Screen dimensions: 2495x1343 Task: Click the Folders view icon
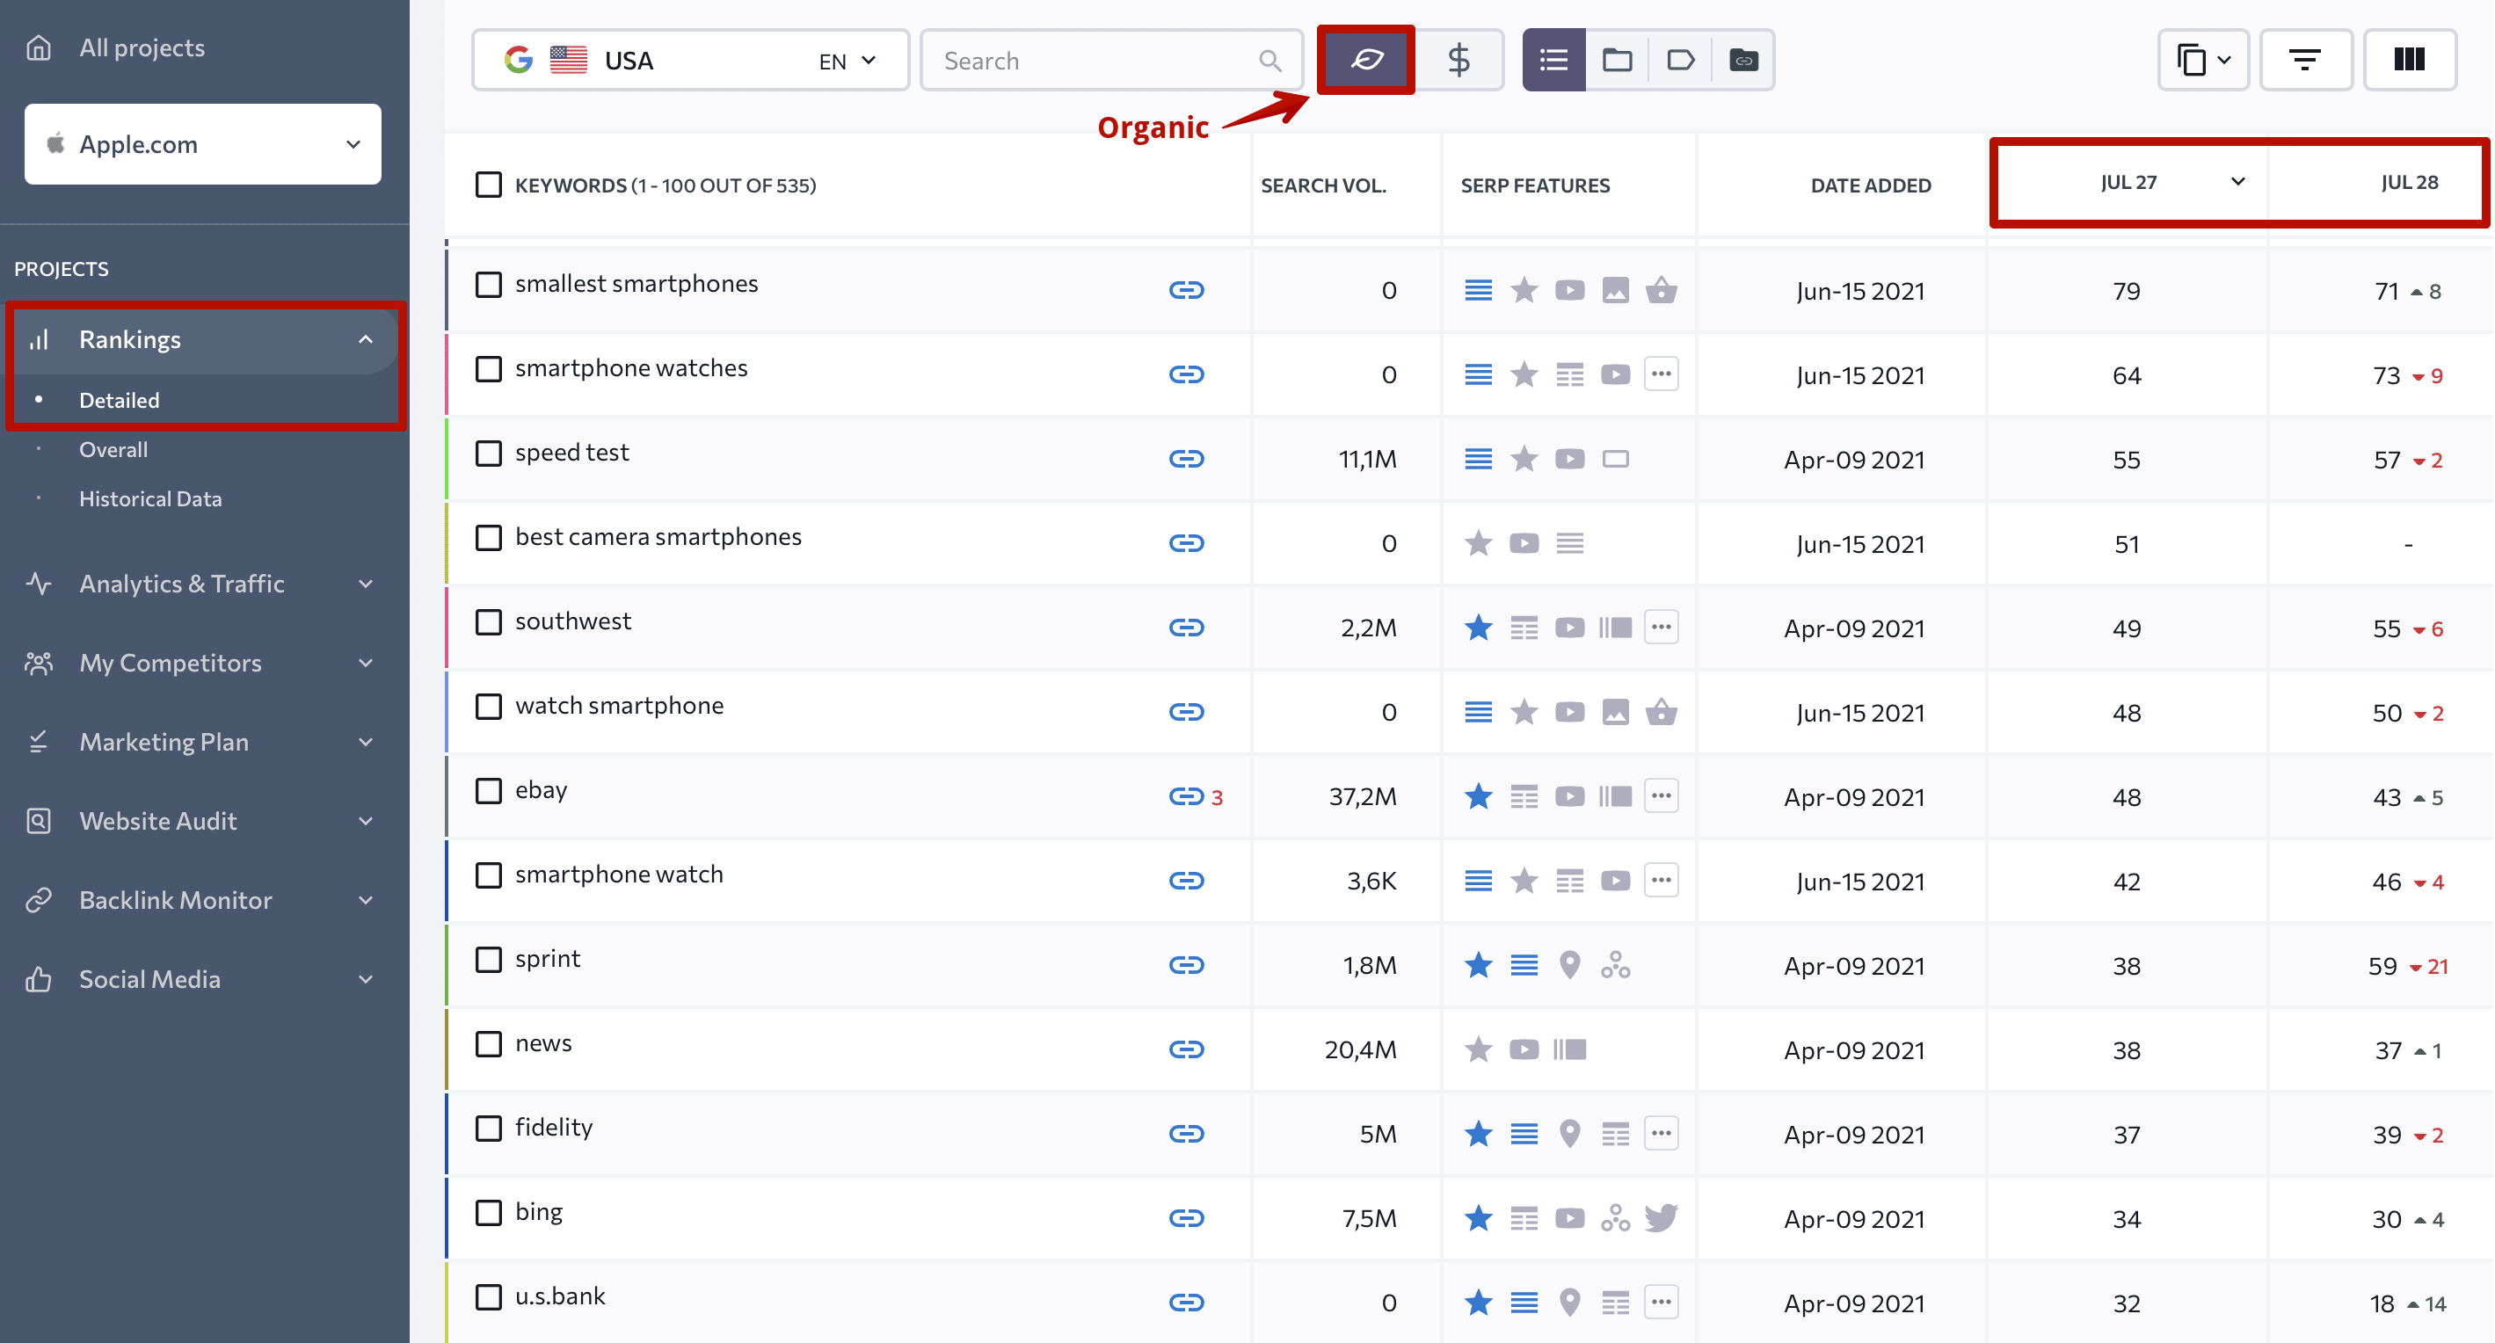pyautogui.click(x=1615, y=60)
